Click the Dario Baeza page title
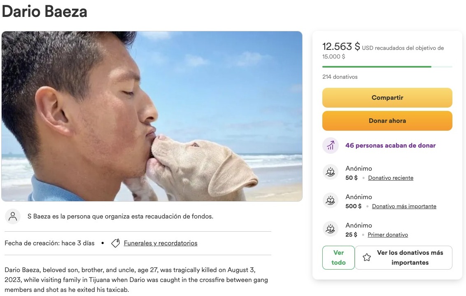466x296 pixels. (44, 11)
